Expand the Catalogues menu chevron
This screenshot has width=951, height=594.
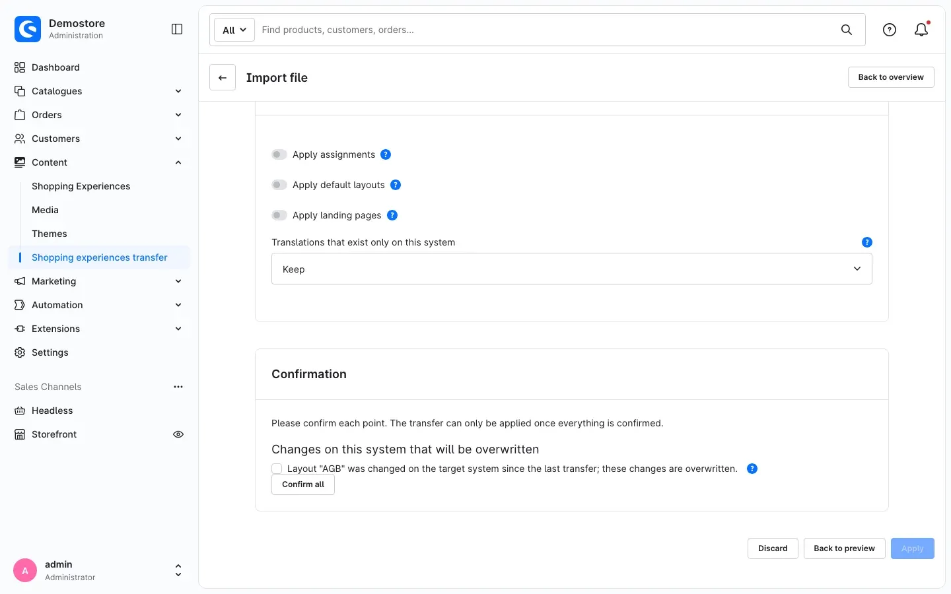click(178, 91)
